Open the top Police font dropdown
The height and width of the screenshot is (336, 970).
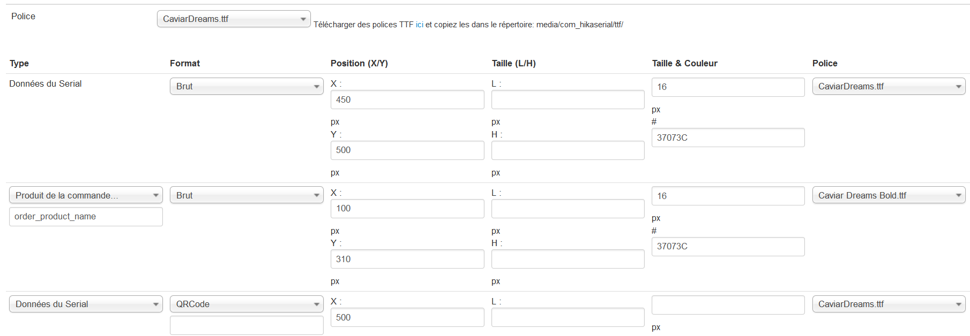click(x=234, y=19)
